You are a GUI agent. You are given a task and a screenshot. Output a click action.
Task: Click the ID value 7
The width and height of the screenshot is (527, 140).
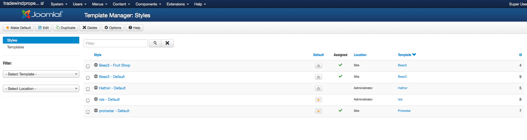pos(520,111)
